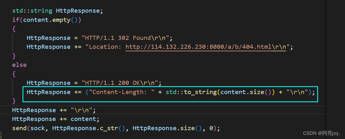
Task: Click the CSDN @阿亮joy. watermark text
Action: pyautogui.click(x=322, y=133)
